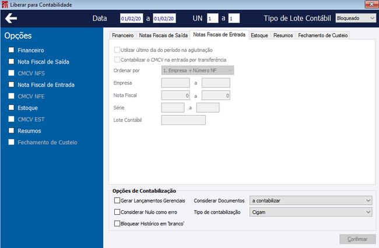Open the Tipo de contabilização dropdown
The width and height of the screenshot is (379, 248).
[x=311, y=212]
